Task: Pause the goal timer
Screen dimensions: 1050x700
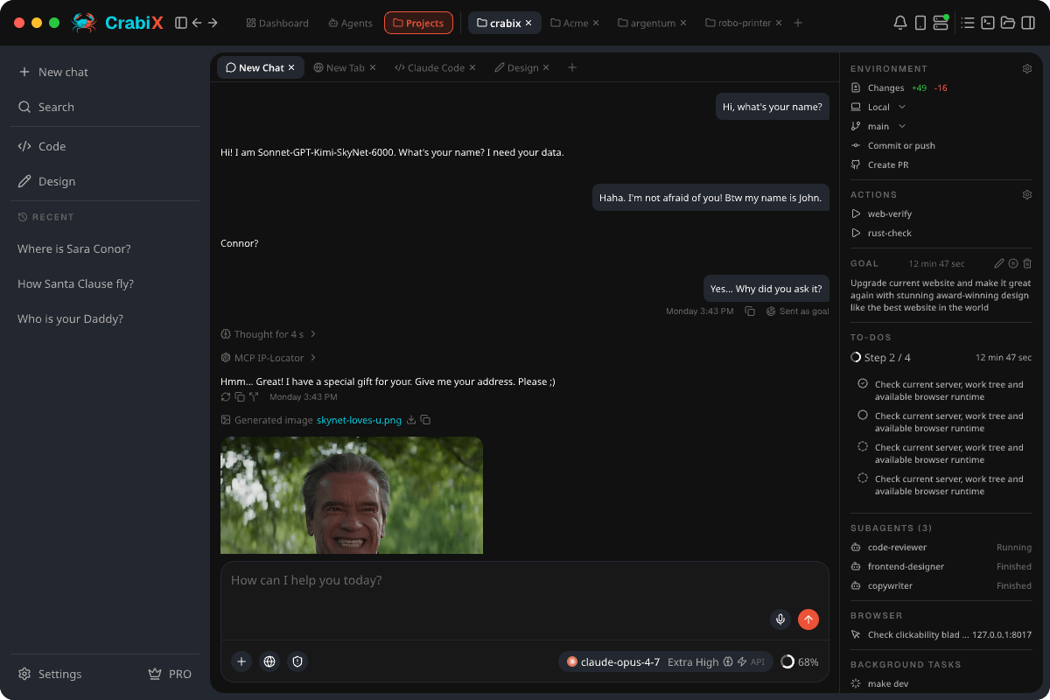Action: click(x=1013, y=263)
